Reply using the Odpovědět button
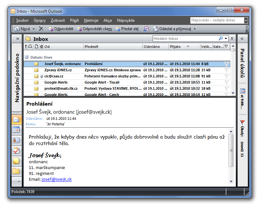This screenshot has height=206, width=263. (x=61, y=29)
